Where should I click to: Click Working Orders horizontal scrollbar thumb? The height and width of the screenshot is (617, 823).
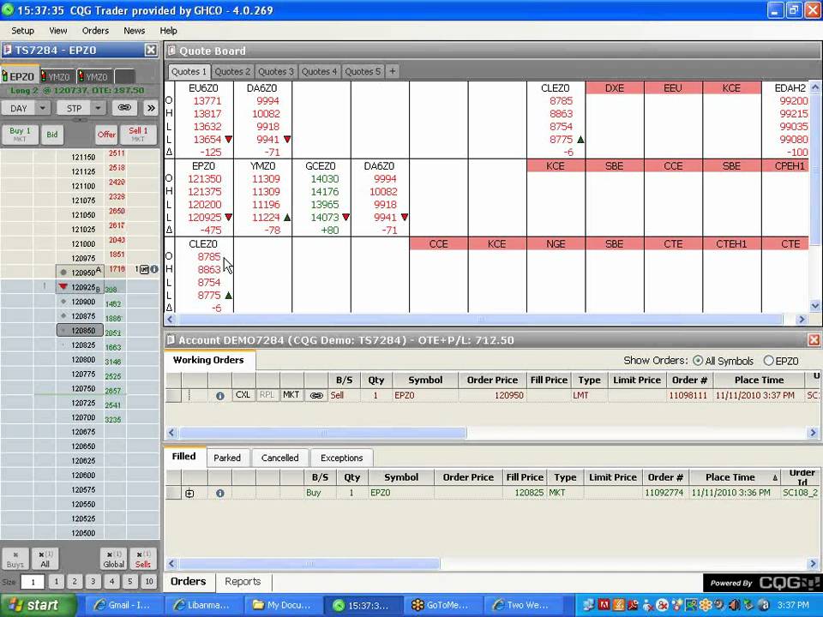point(323,433)
